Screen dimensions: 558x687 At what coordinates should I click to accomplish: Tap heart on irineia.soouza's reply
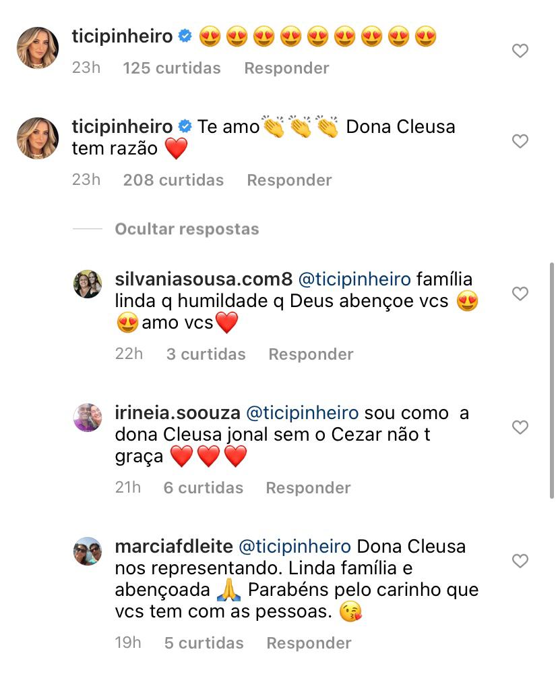(x=520, y=427)
